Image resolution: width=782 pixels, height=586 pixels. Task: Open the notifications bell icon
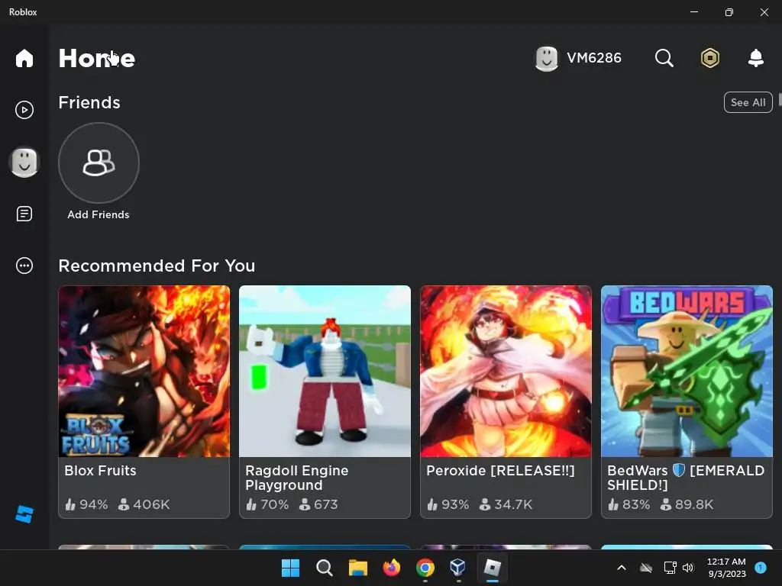tap(756, 58)
